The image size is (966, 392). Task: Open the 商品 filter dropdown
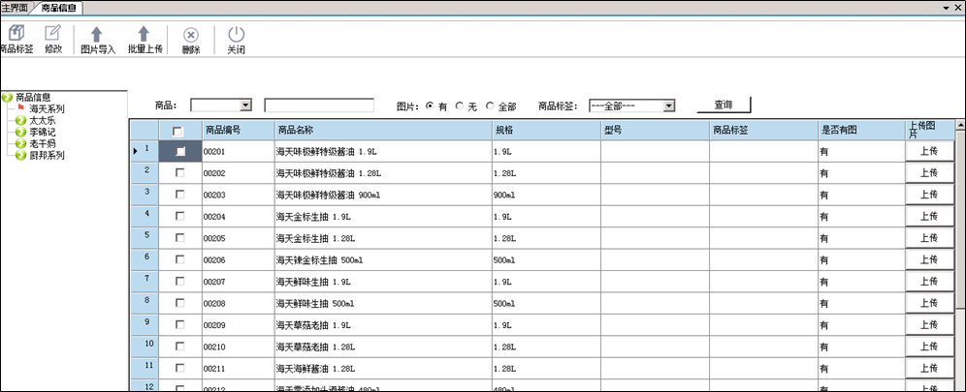coord(245,106)
